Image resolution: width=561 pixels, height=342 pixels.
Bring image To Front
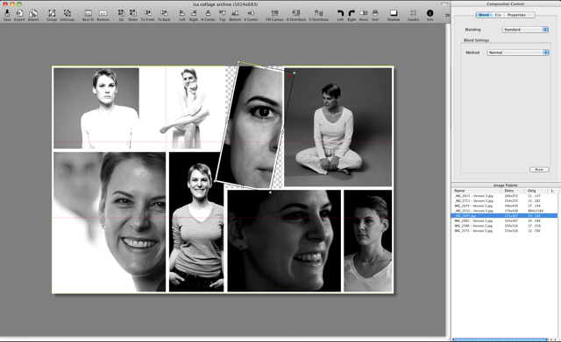[x=147, y=15]
